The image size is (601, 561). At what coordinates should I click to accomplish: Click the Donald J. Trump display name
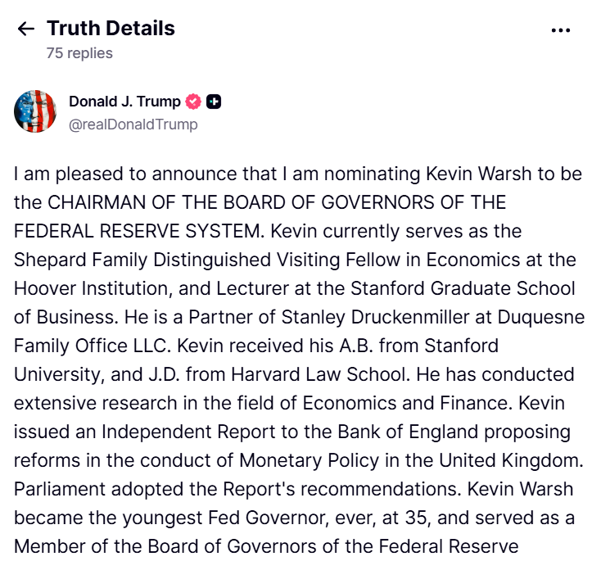pyautogui.click(x=124, y=102)
